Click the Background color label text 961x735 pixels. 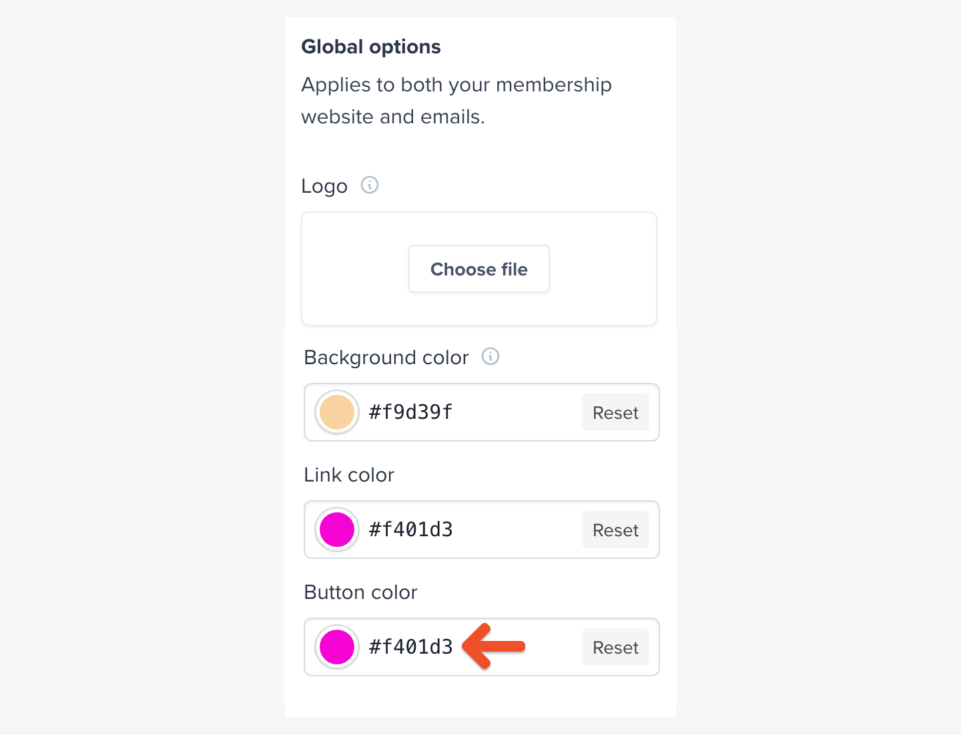pos(386,357)
